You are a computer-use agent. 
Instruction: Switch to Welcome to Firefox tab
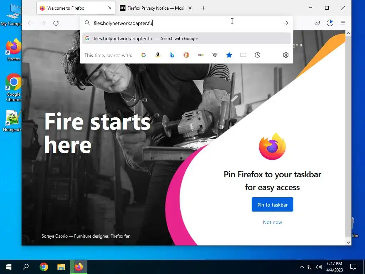[76, 8]
